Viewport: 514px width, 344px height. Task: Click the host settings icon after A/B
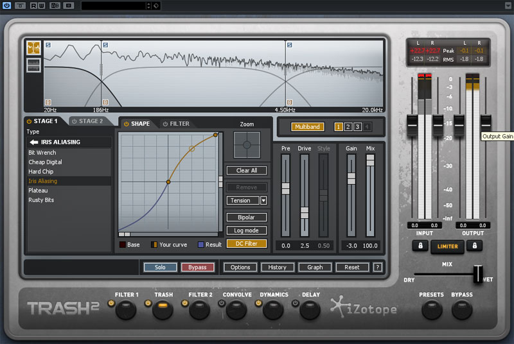pyautogui.click(x=69, y=6)
